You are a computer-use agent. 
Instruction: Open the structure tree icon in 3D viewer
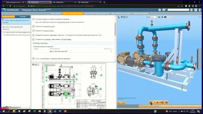click(119, 17)
